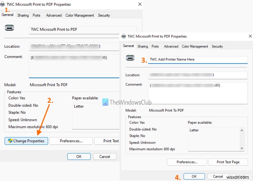Open Sharing tab in right window
This screenshot has width=253, height=181.
click(x=143, y=46)
